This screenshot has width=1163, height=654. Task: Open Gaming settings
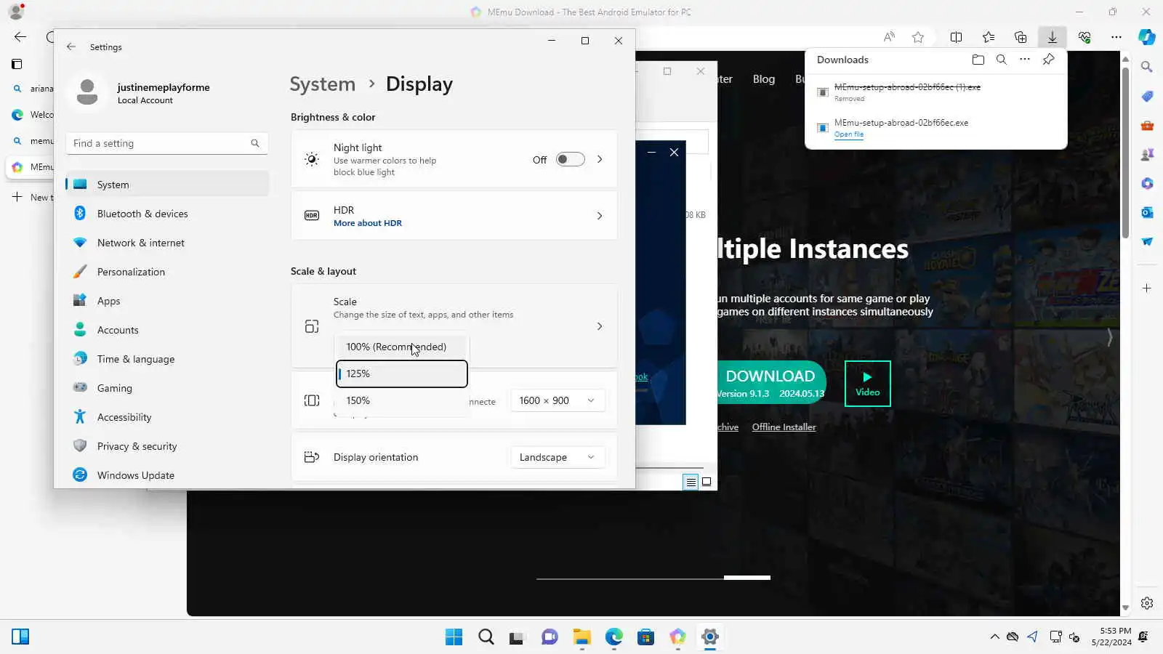167,388
